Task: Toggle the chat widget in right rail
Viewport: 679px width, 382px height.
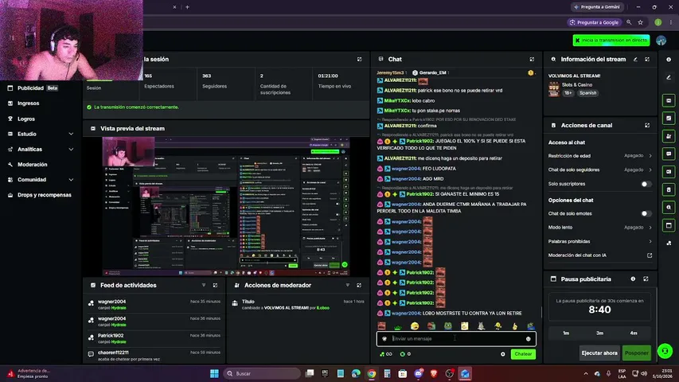Action: tap(669, 154)
